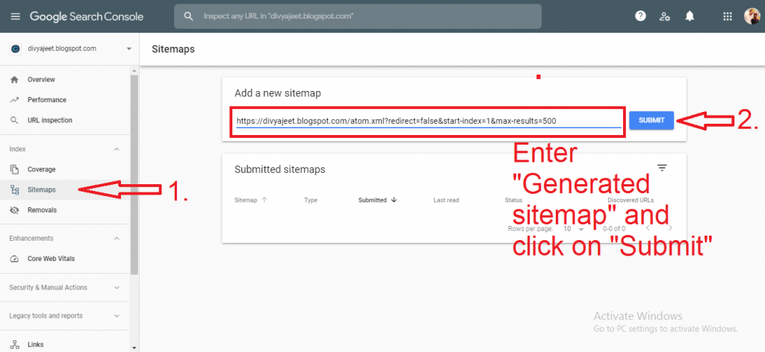
Task: Click the Performance trend icon
Action: 14,100
